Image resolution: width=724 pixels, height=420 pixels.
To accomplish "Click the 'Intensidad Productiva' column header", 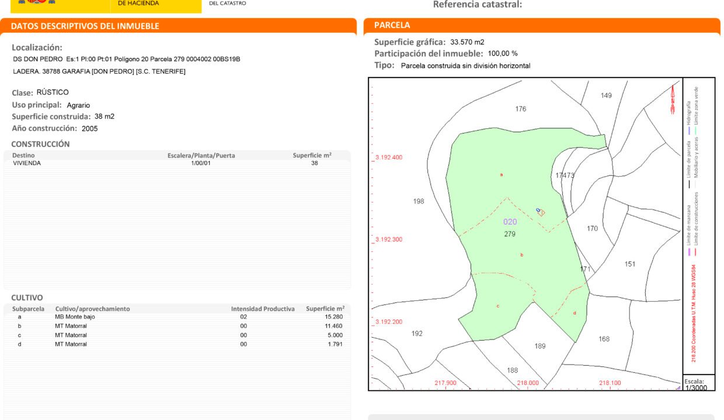I will 263,309.
